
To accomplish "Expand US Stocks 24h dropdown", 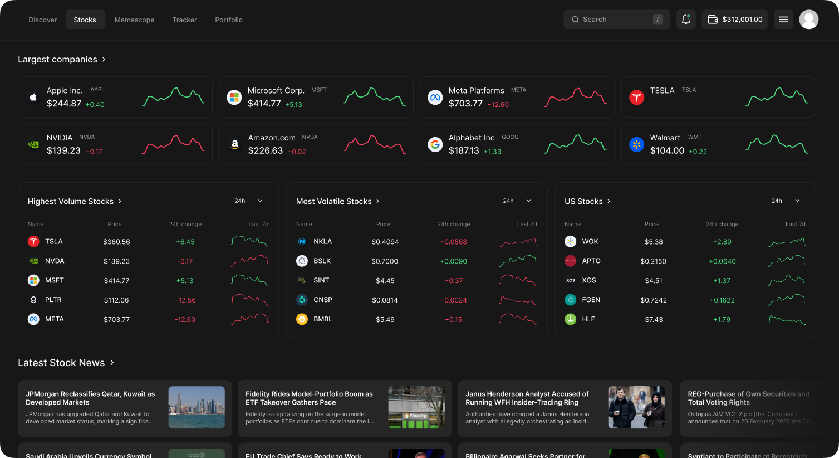I will point(786,201).
